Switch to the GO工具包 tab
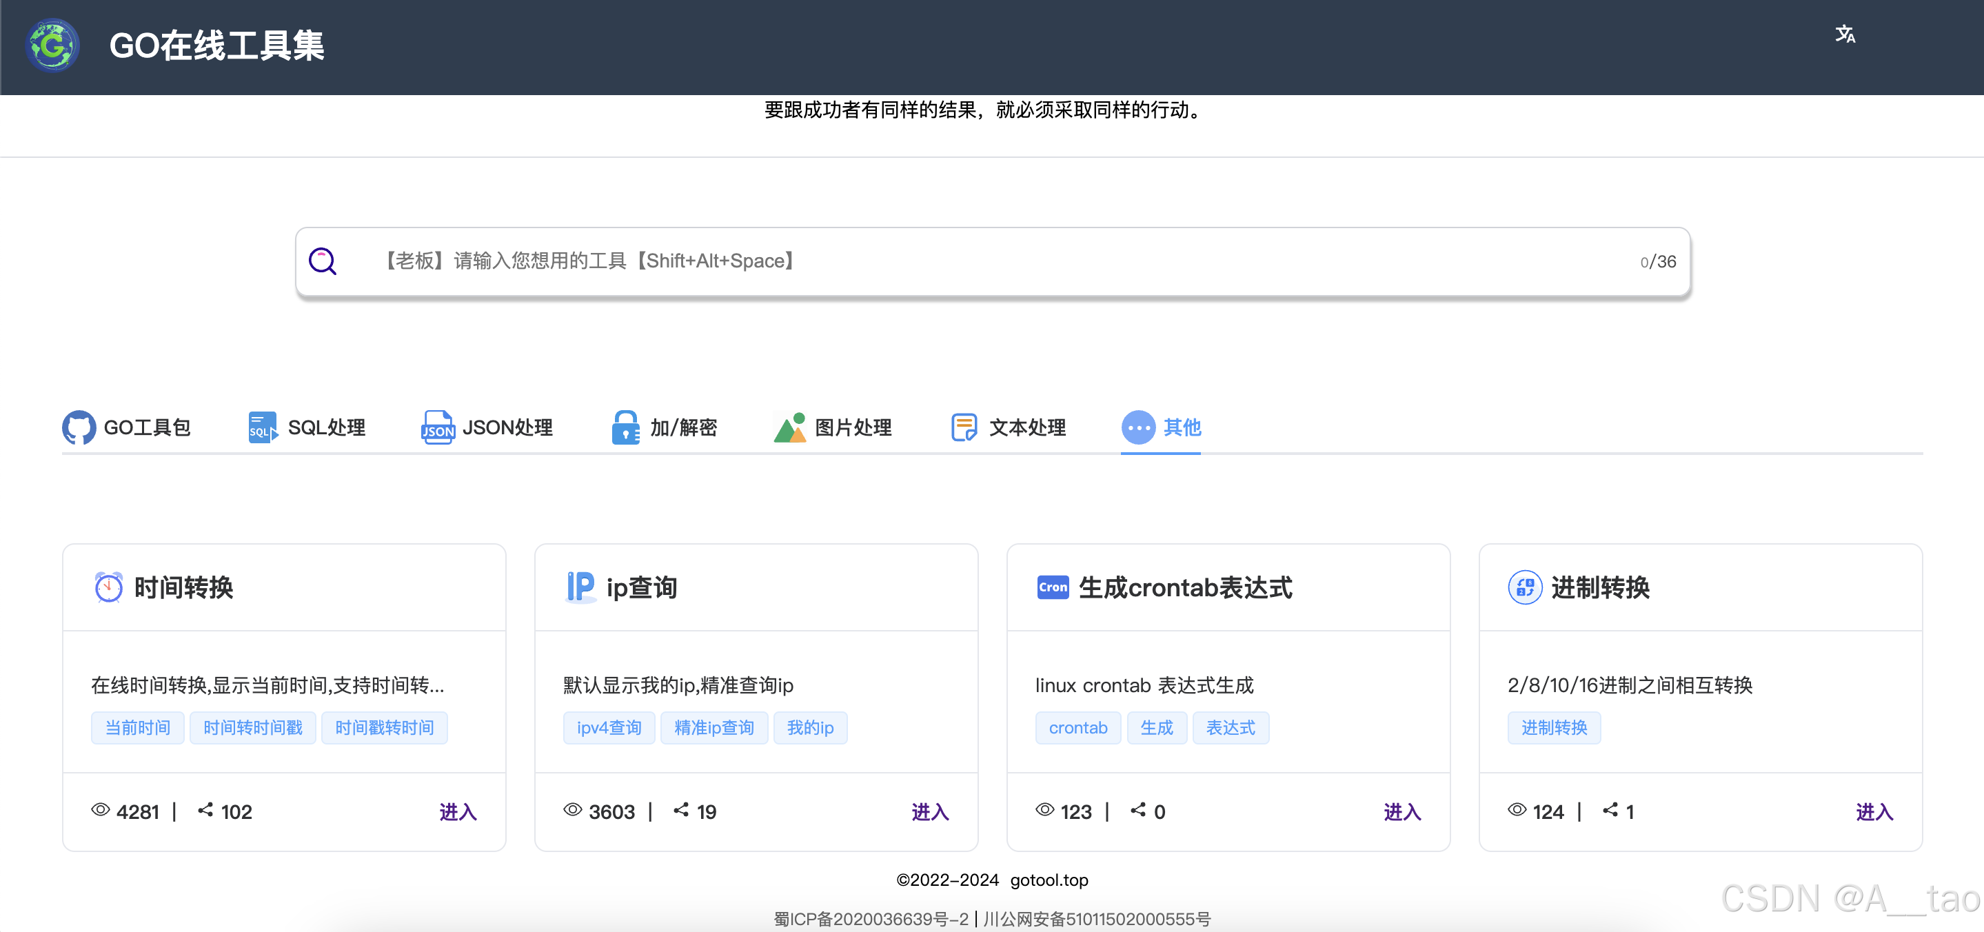 click(x=127, y=427)
